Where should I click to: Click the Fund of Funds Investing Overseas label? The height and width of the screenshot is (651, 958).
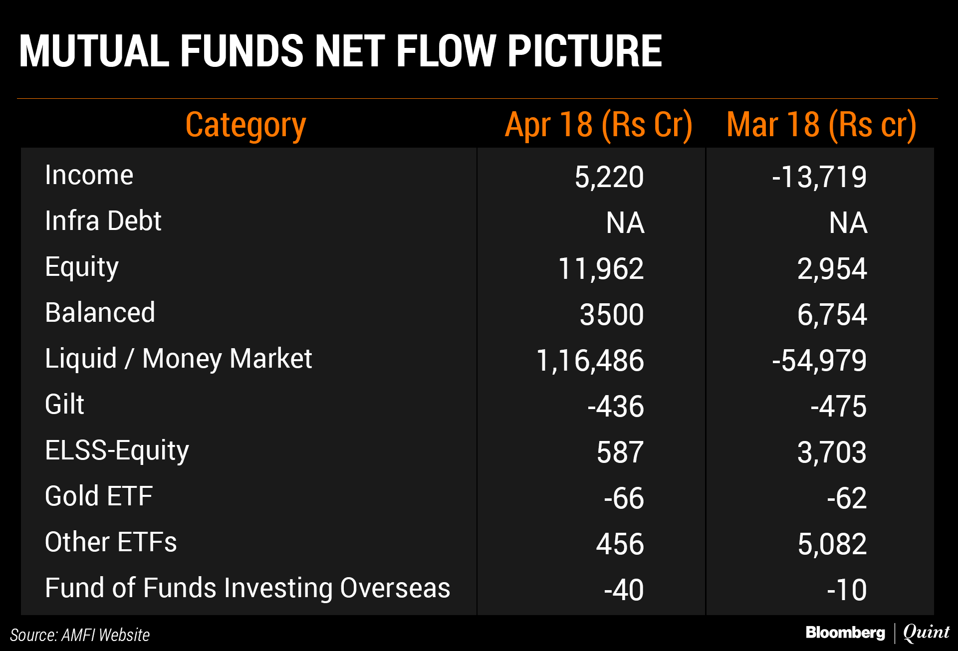pyautogui.click(x=247, y=588)
